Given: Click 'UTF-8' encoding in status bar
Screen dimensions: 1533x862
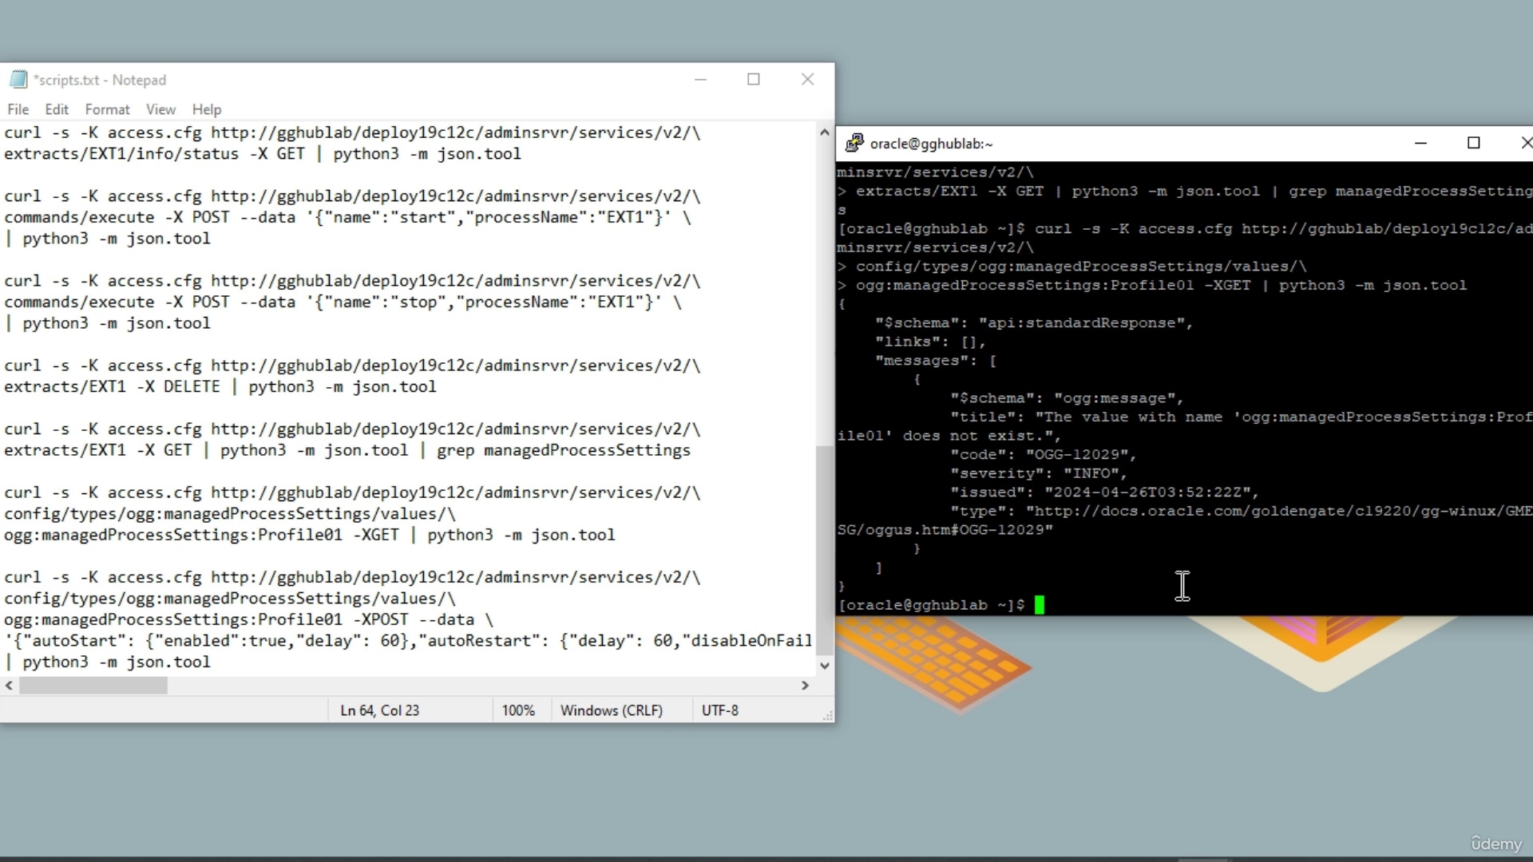Looking at the screenshot, I should (x=720, y=710).
